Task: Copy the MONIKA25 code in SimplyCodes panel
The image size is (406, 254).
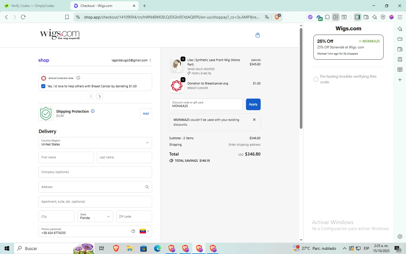Action: 369,41
